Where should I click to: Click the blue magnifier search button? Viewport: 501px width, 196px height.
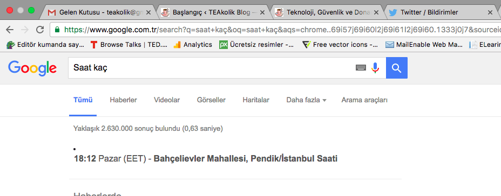tap(396, 67)
